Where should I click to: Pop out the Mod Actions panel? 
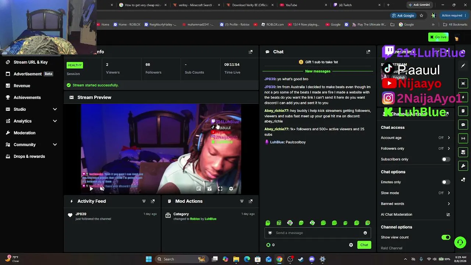251,201
